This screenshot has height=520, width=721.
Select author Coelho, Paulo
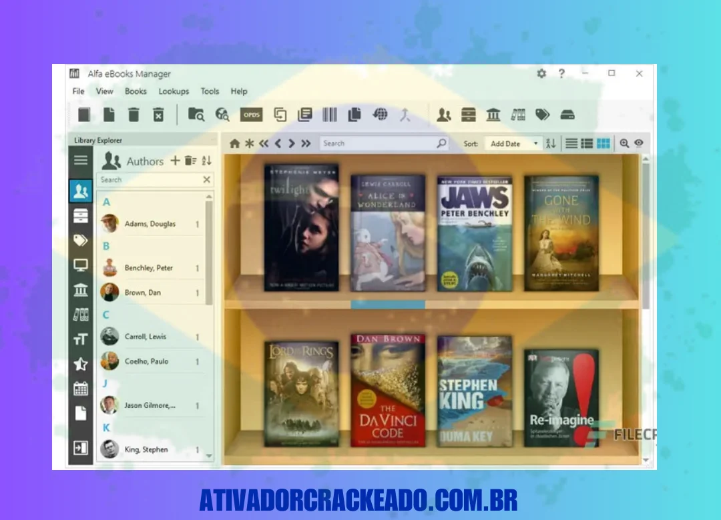[152, 361]
